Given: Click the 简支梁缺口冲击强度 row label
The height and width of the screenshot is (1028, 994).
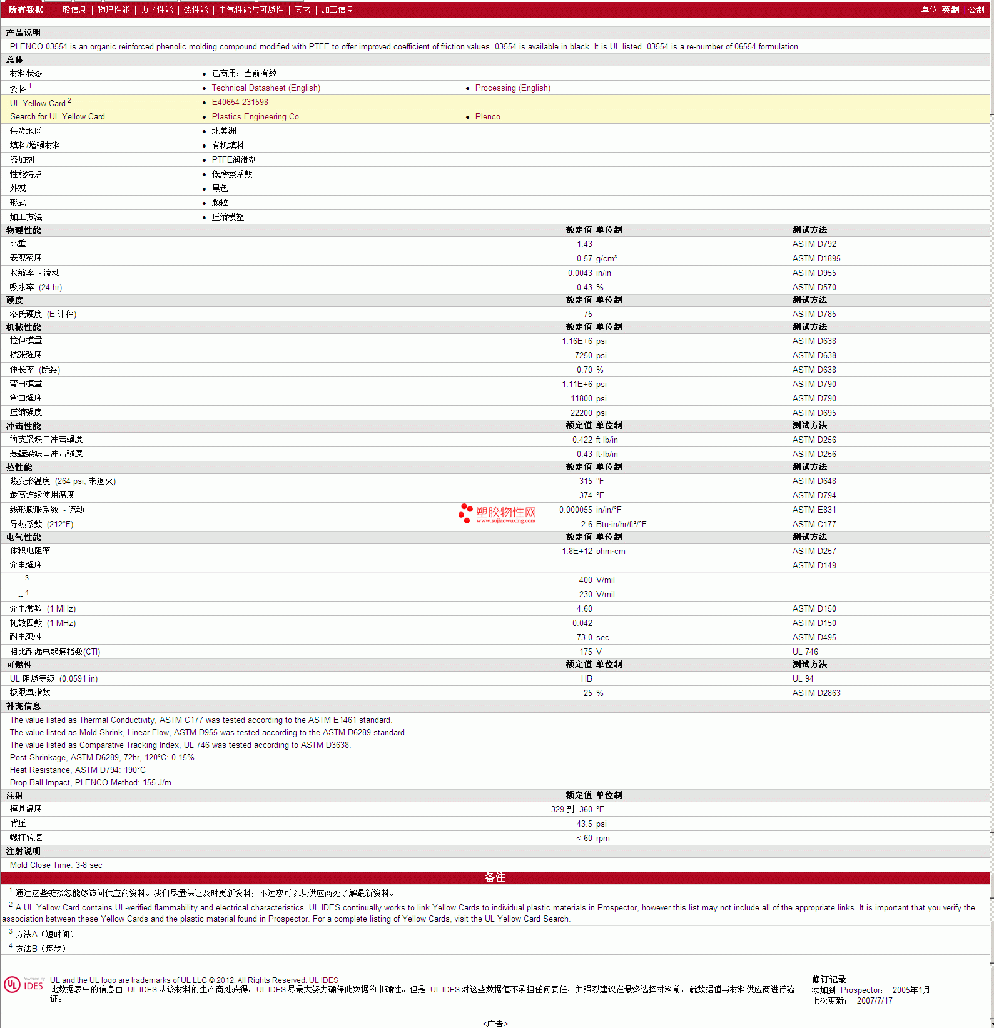Looking at the screenshot, I should [x=46, y=440].
